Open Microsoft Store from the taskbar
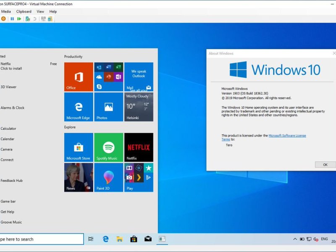336x252 pixels. point(134,239)
